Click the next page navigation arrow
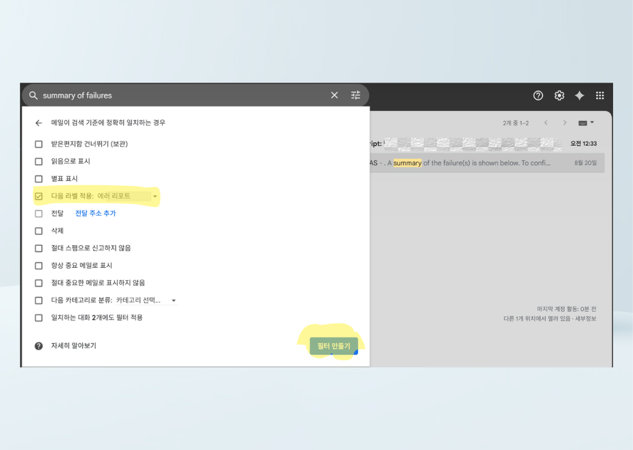This screenshot has width=633, height=450. (564, 122)
